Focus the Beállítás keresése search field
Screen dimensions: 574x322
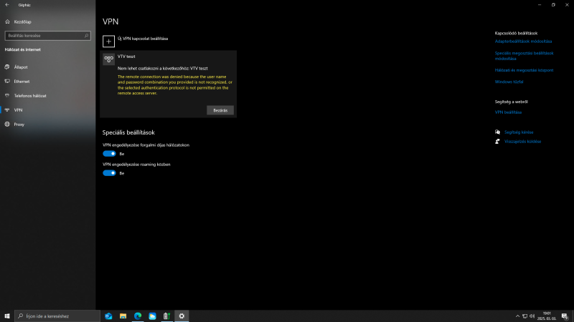tap(47, 36)
